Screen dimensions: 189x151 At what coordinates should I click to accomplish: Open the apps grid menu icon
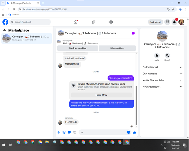point(167,22)
